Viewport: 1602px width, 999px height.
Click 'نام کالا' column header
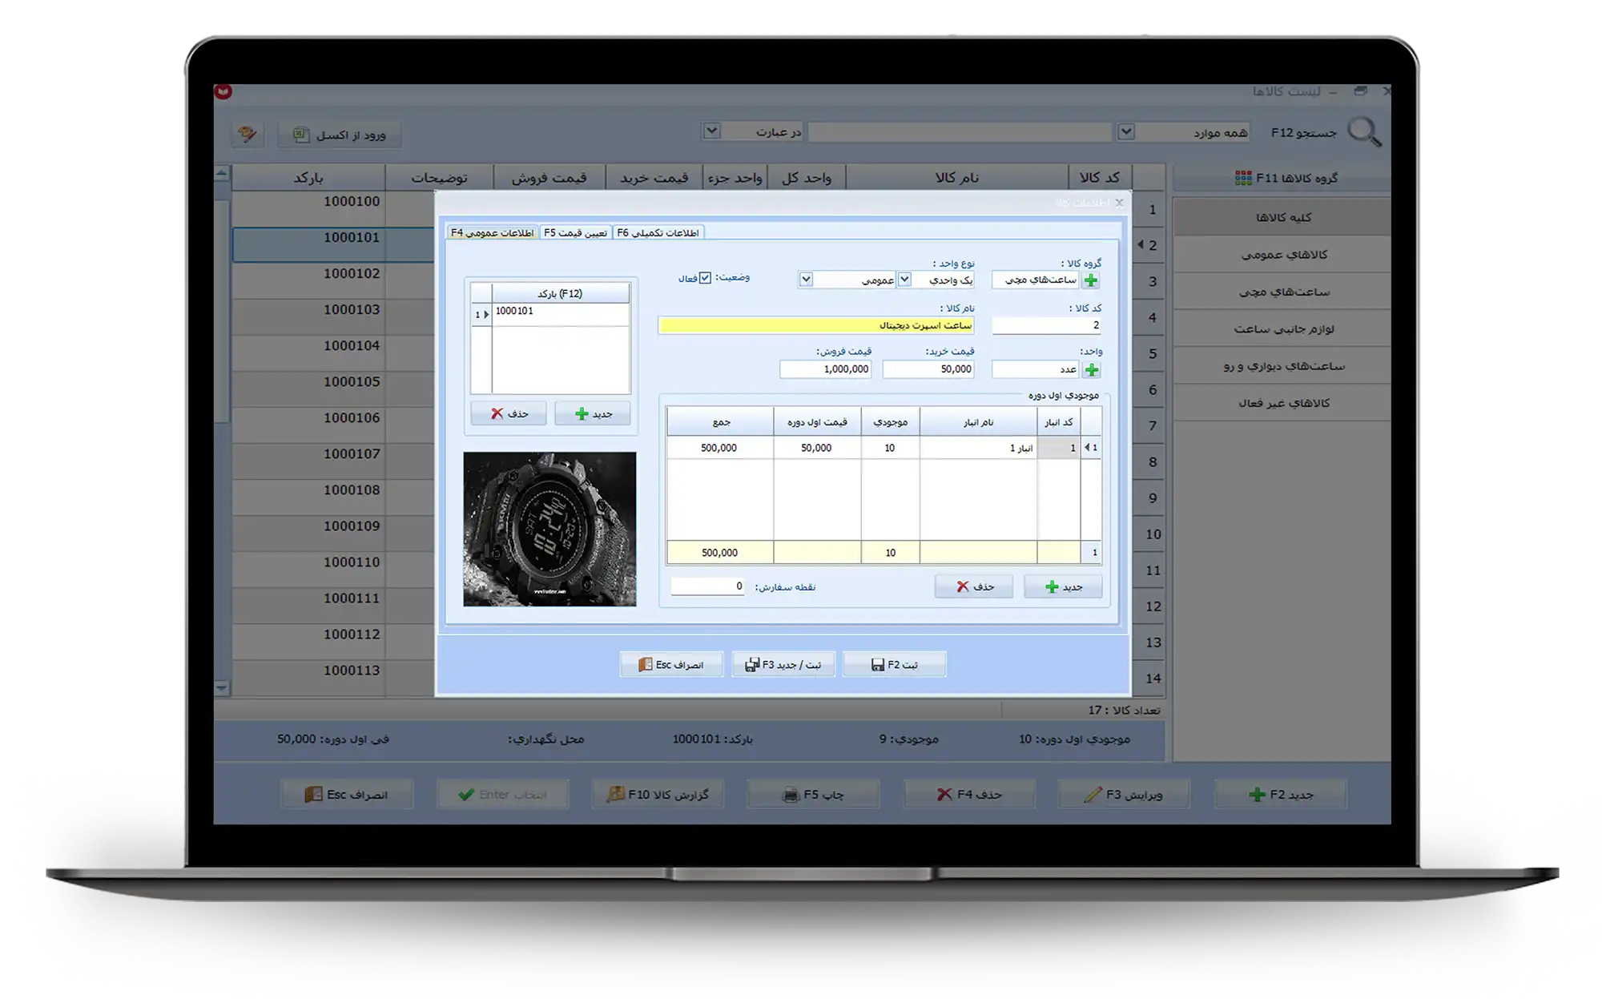tap(956, 178)
